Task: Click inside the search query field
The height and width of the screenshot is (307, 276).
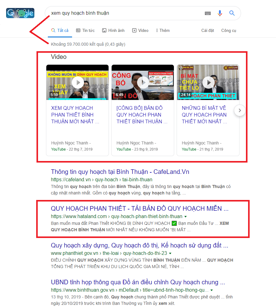Action: coord(123,13)
